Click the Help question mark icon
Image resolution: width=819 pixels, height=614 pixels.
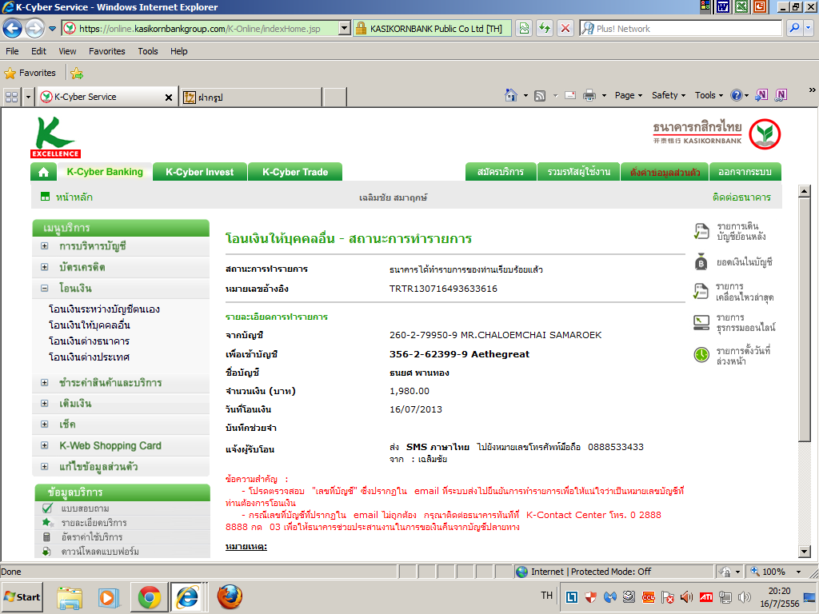click(737, 95)
